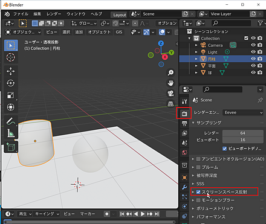Click the pan view hand icon
Viewport: 266px width, 224px height.
click(170, 83)
